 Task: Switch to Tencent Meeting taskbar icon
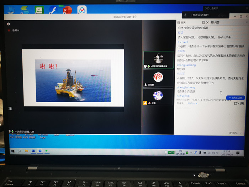(40, 151)
